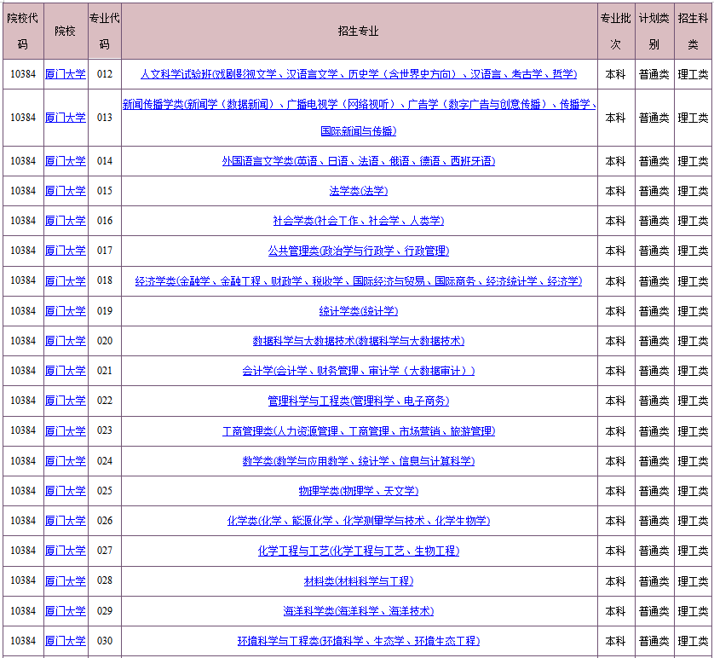
Task: Open the 会计学 major link
Action: [359, 371]
